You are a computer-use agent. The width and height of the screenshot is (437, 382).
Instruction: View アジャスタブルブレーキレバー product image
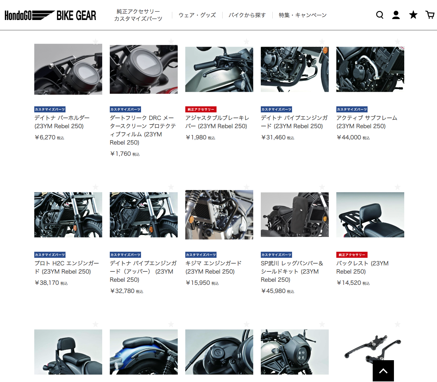(219, 69)
